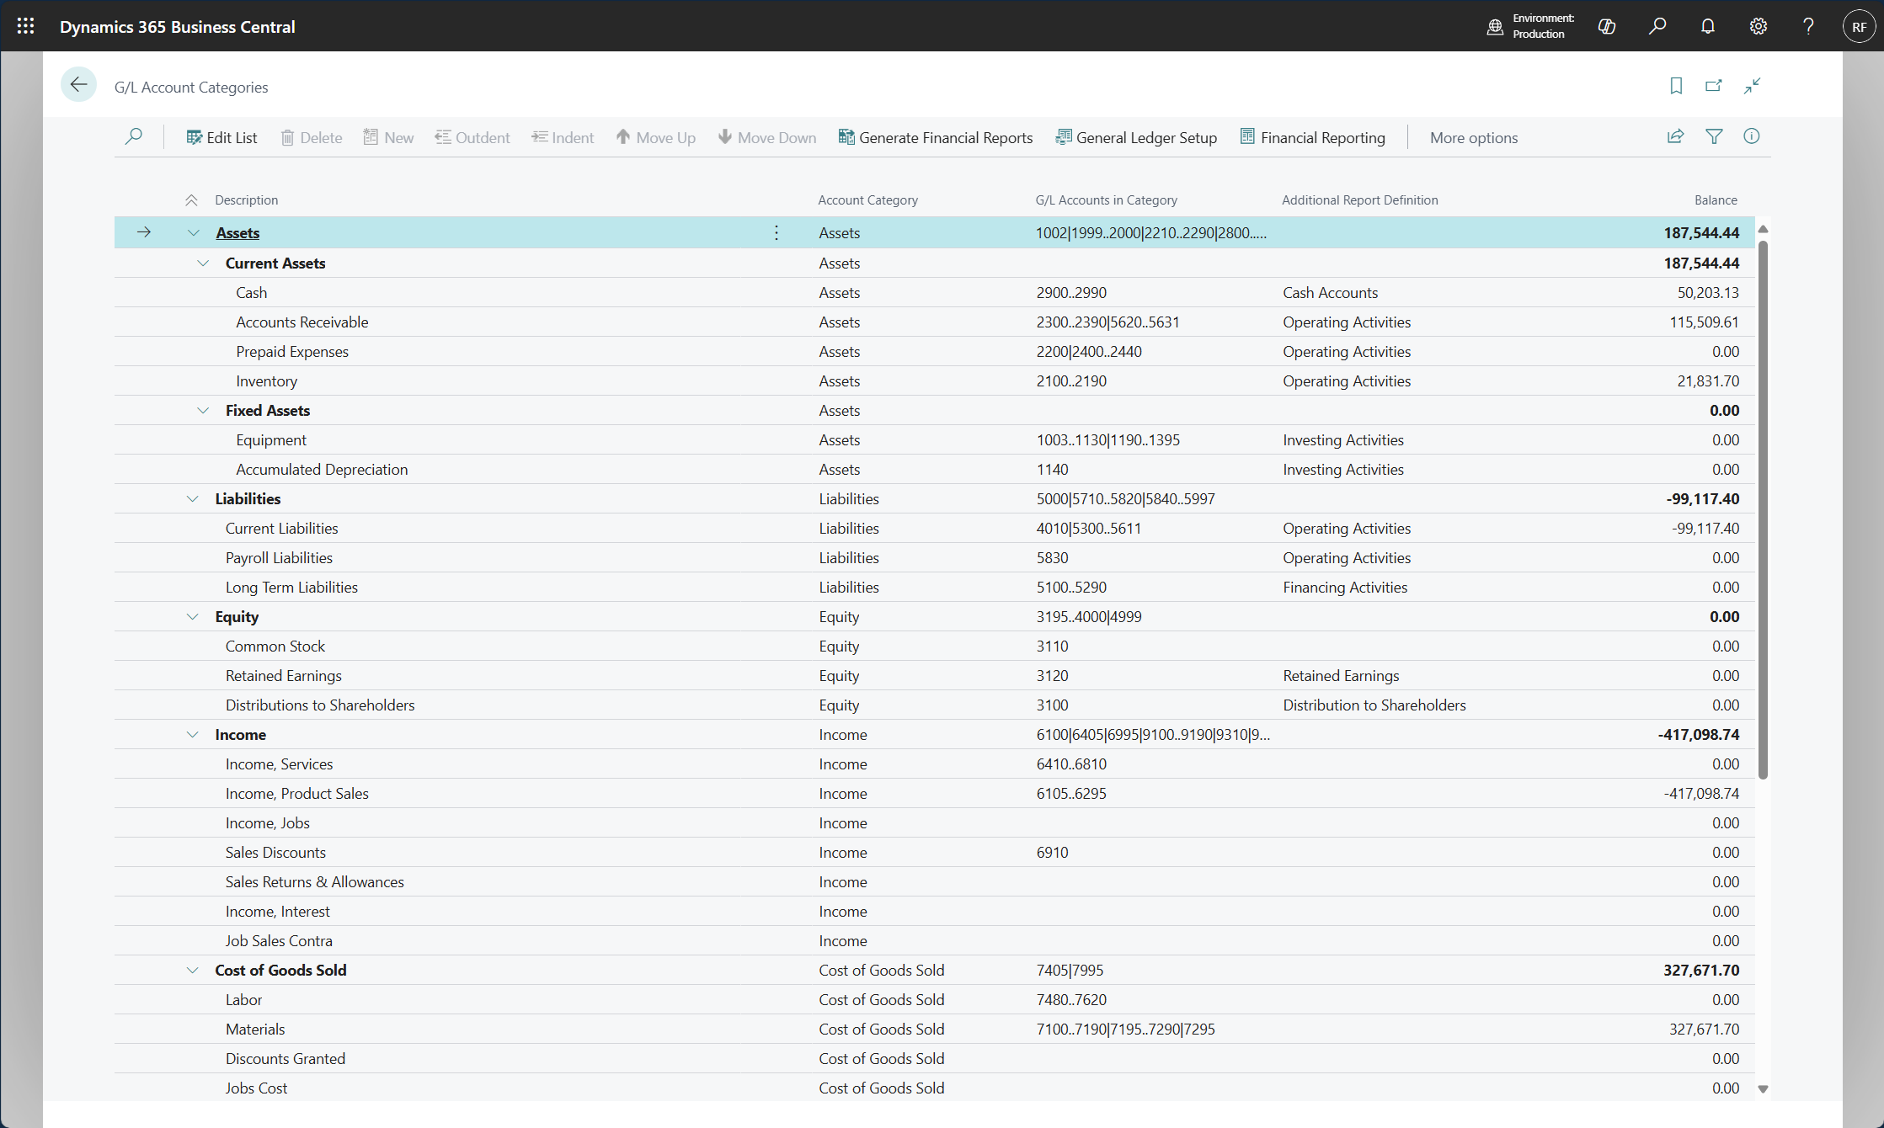Click Outdent action
This screenshot has height=1128, width=1884.
(x=472, y=137)
